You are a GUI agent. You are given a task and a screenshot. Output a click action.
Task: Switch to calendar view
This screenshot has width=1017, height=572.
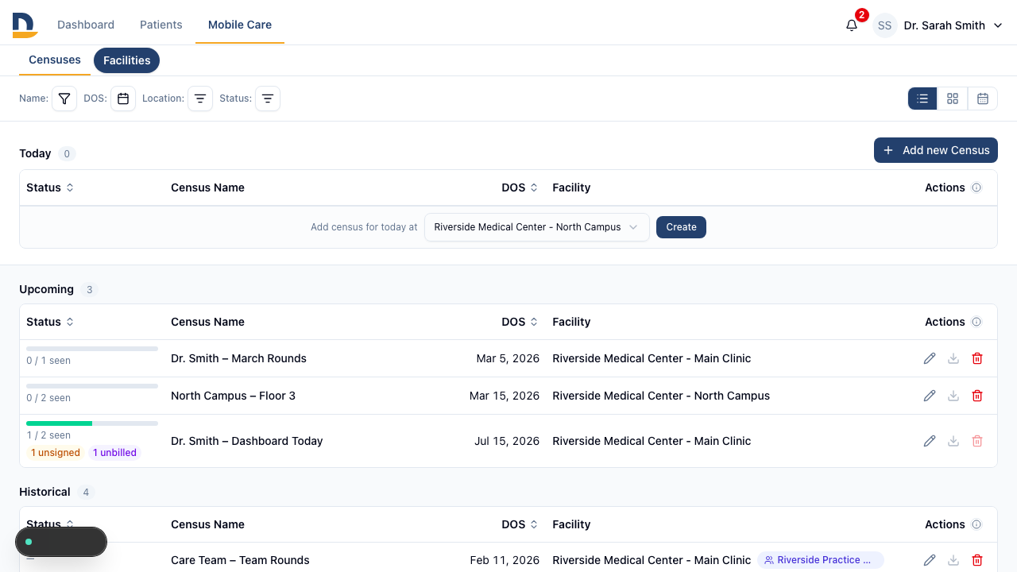click(983, 99)
